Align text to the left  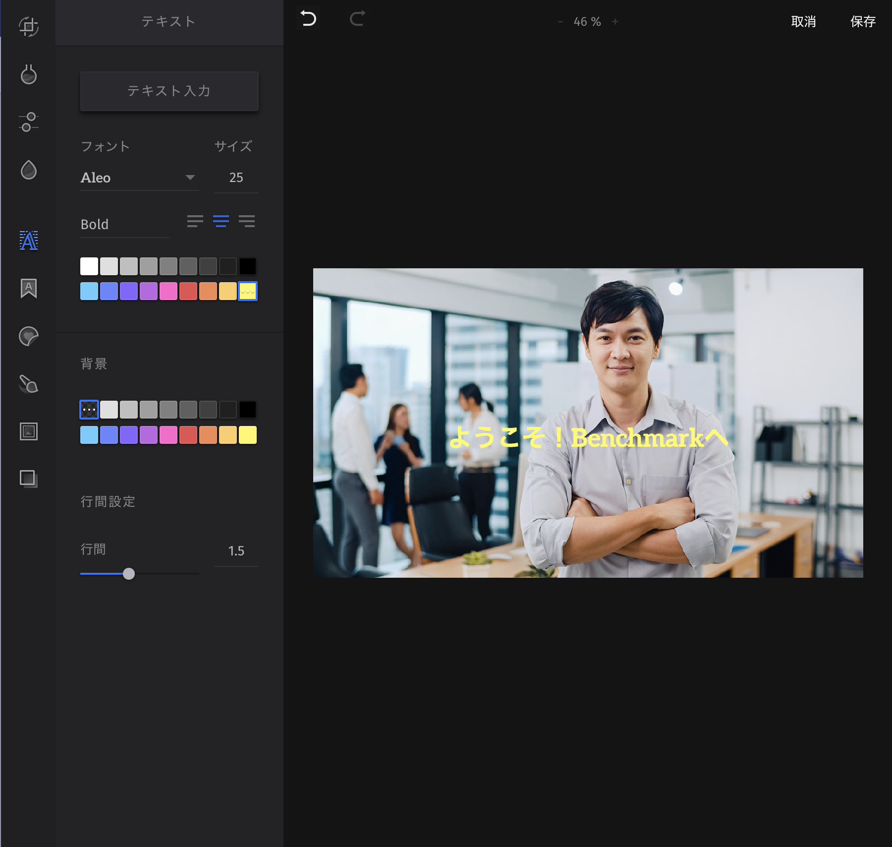pos(195,221)
